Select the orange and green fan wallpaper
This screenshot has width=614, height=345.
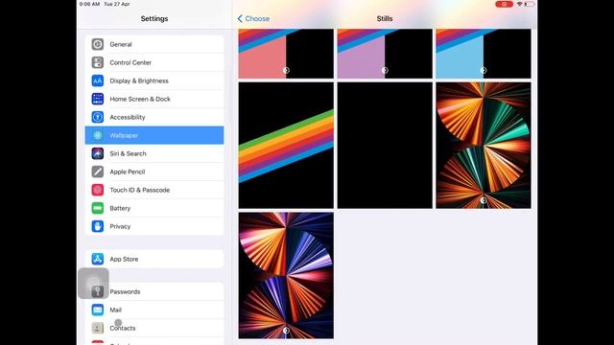pos(484,145)
